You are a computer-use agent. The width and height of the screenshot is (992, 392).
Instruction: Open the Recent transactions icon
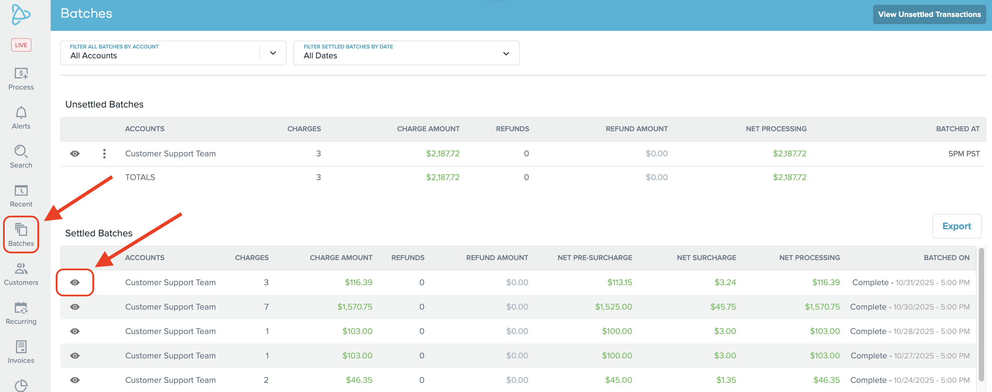pos(21,190)
